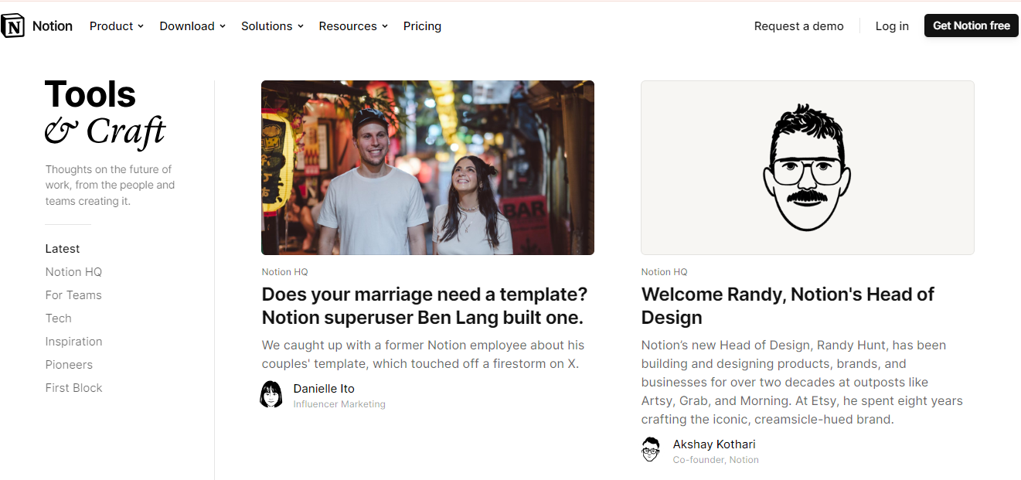Open the First Block category

click(x=73, y=388)
